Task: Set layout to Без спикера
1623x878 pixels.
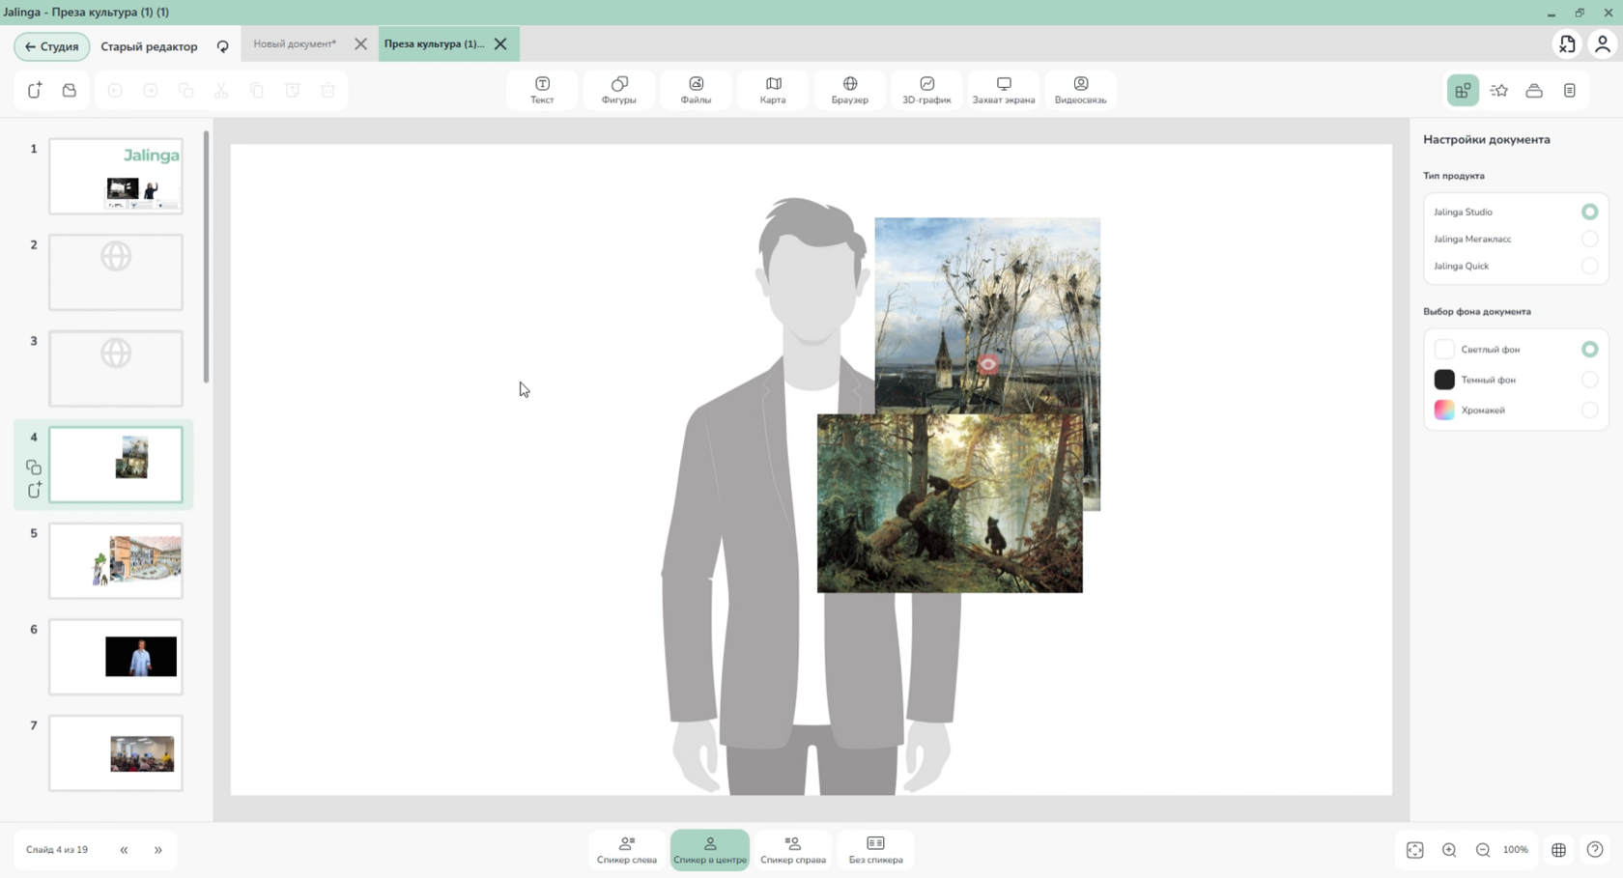Action: point(876,850)
